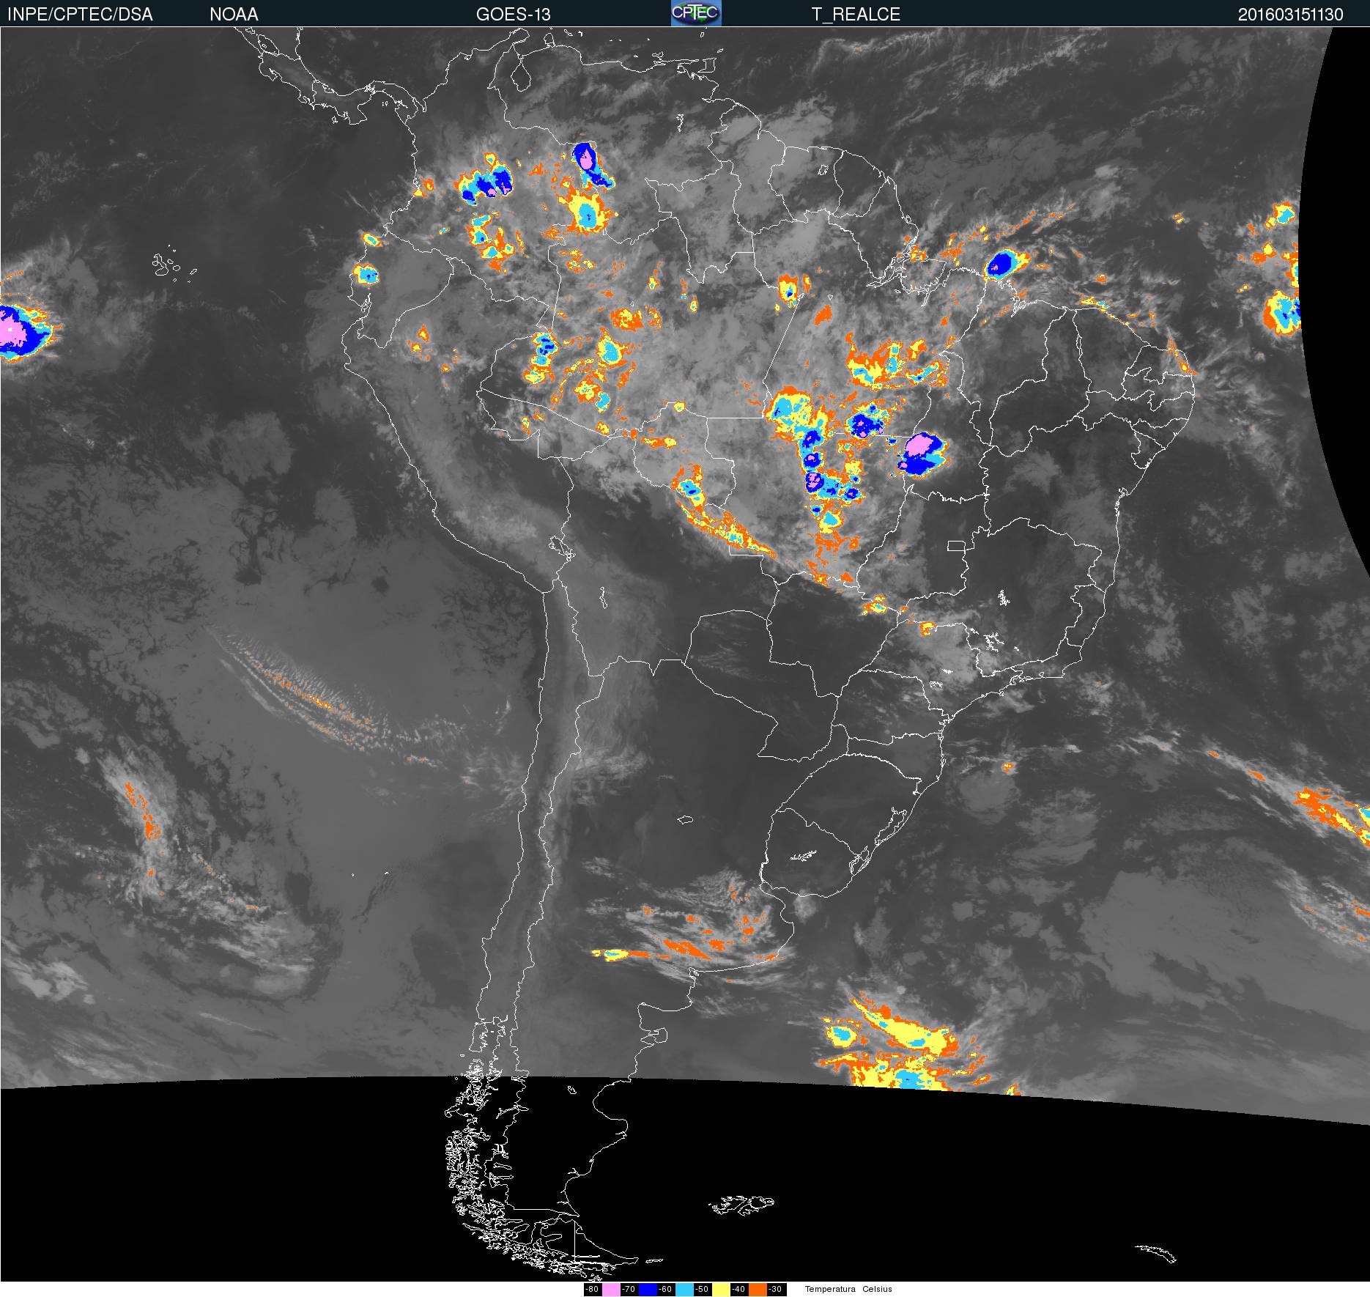Click the Celsius legend label

[x=877, y=1290]
